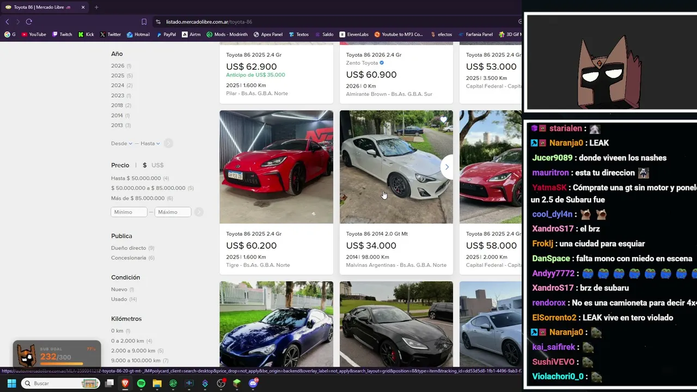
Task: Apply the year range arrow button
Action: coord(169,144)
